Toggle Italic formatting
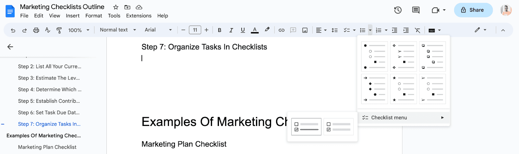The height and width of the screenshot is (154, 519). (x=231, y=30)
